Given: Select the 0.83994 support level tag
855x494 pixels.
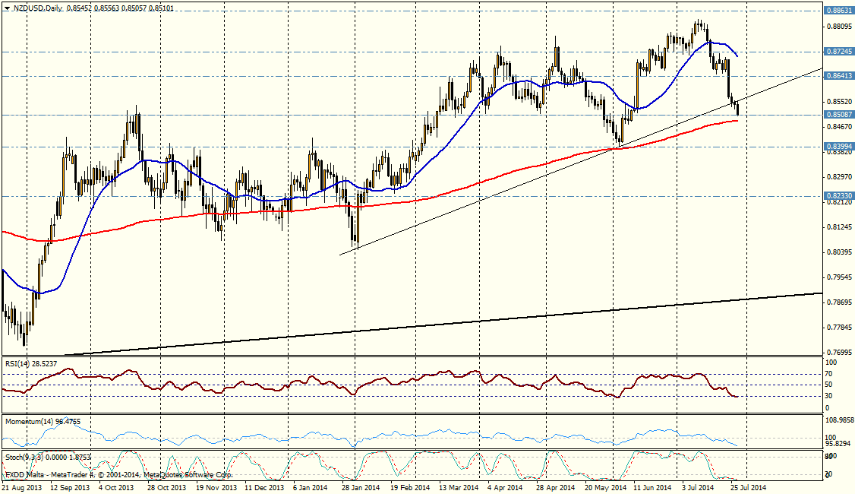Looking at the screenshot, I should [838, 146].
